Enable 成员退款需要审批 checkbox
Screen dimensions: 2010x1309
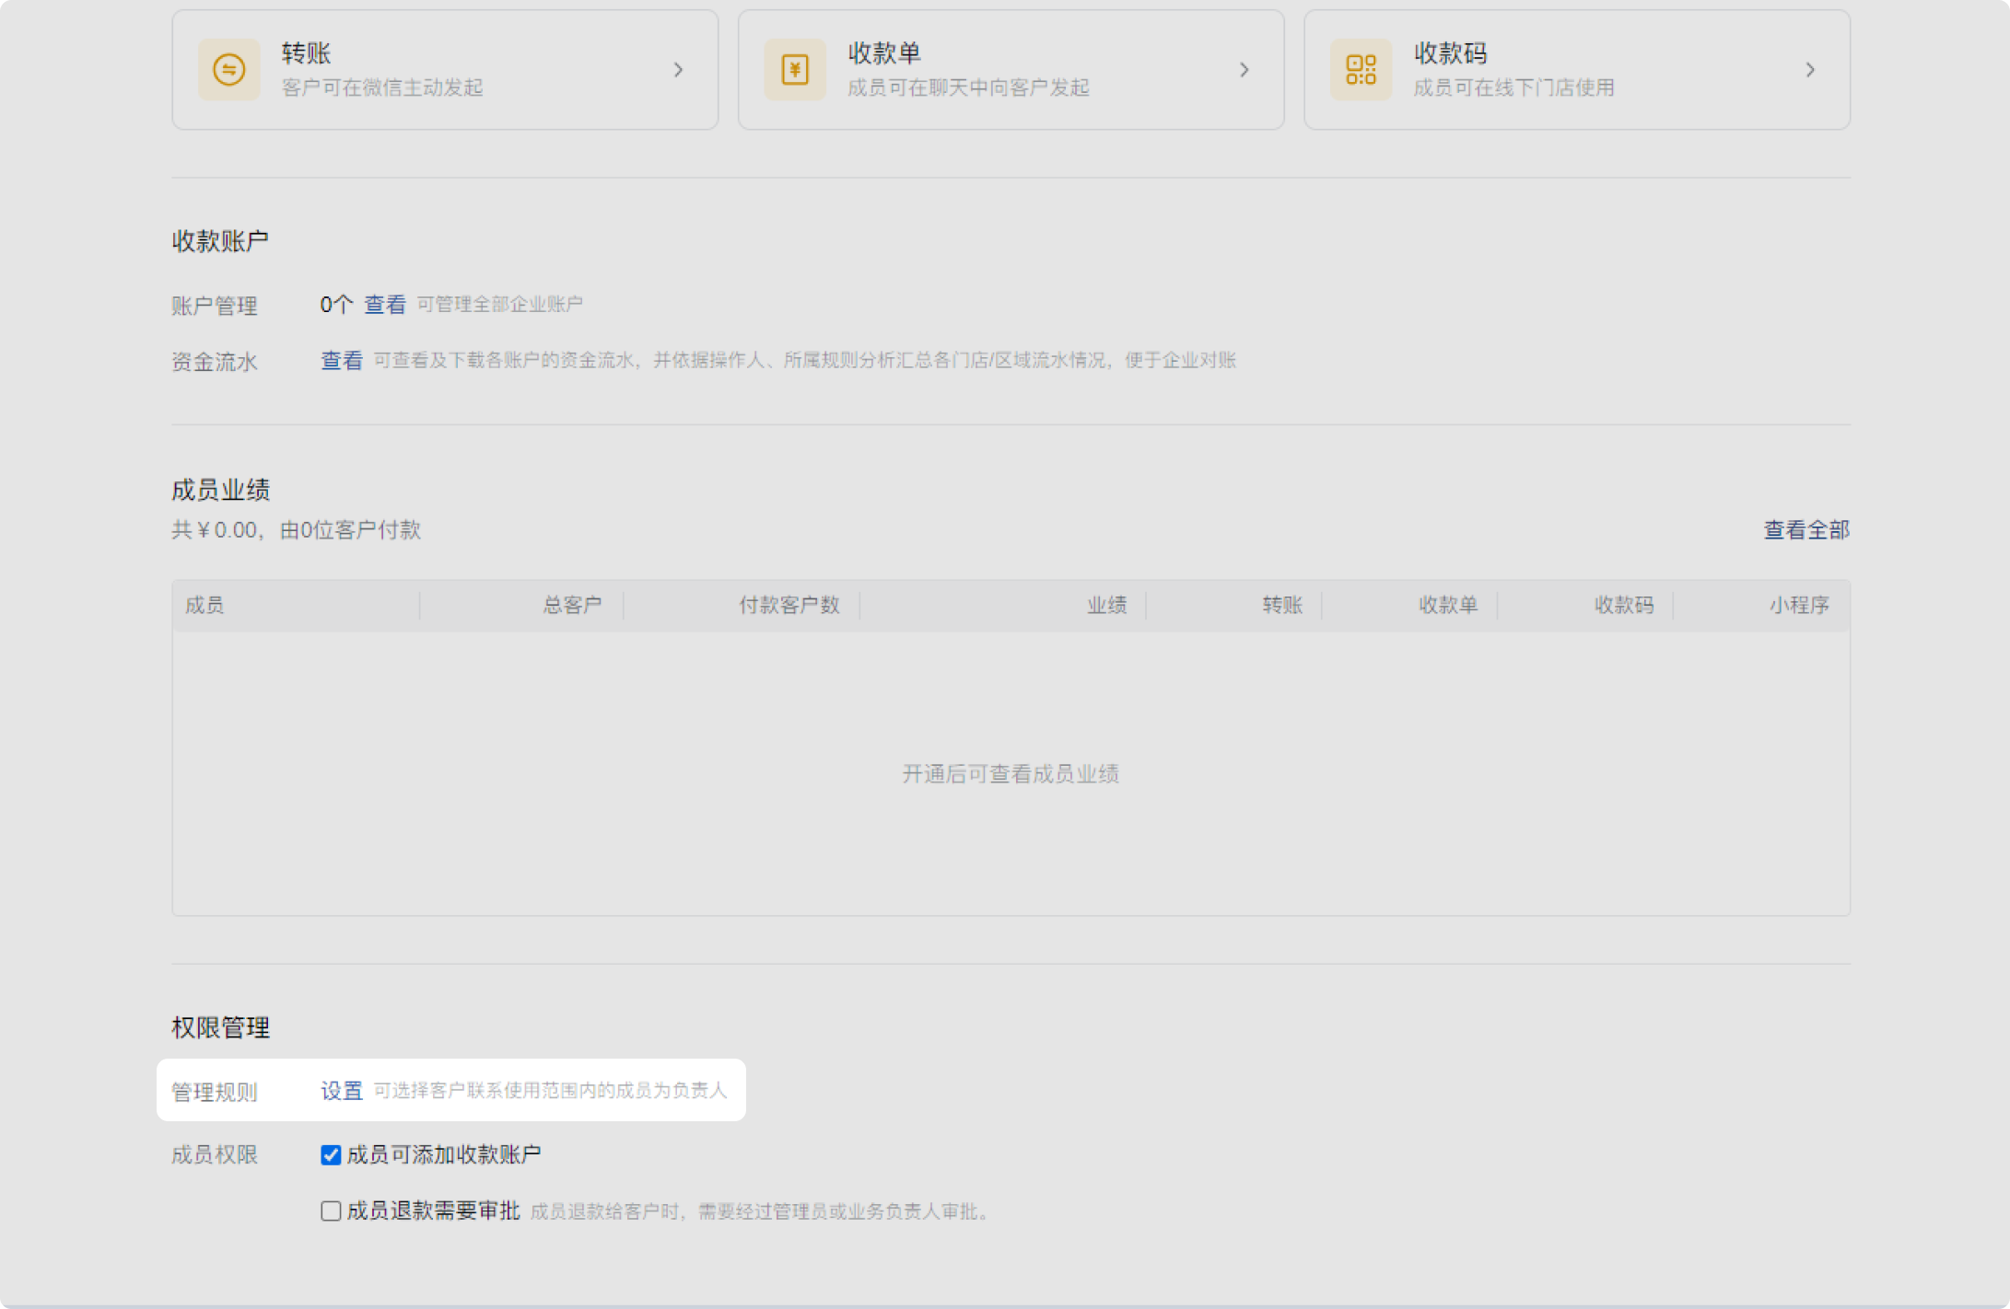(x=331, y=1211)
